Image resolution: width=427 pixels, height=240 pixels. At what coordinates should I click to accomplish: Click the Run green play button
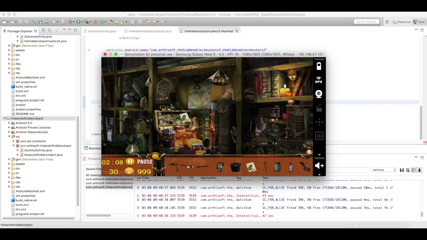pos(78,22)
